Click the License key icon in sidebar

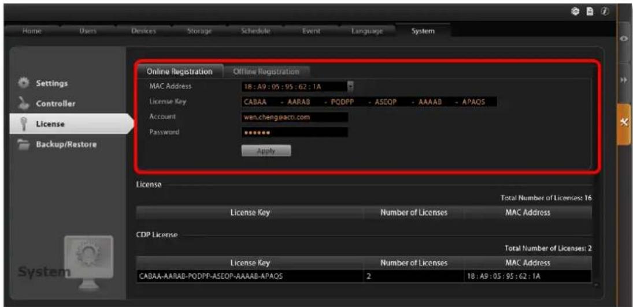[x=24, y=124]
